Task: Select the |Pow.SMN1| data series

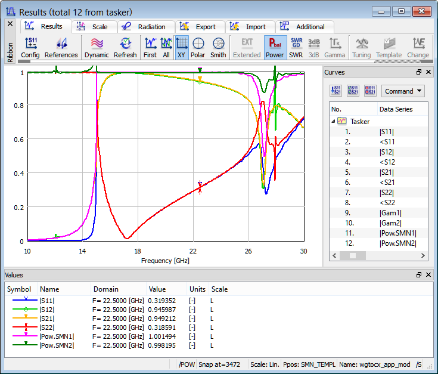Action: (x=397, y=233)
